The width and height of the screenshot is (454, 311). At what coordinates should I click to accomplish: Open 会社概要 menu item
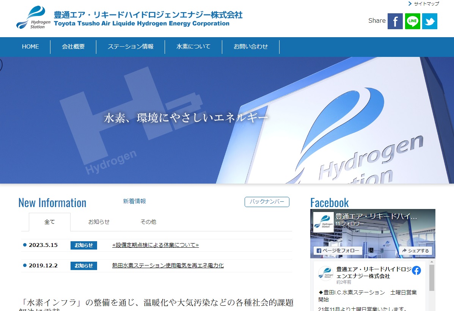pyautogui.click(x=73, y=47)
